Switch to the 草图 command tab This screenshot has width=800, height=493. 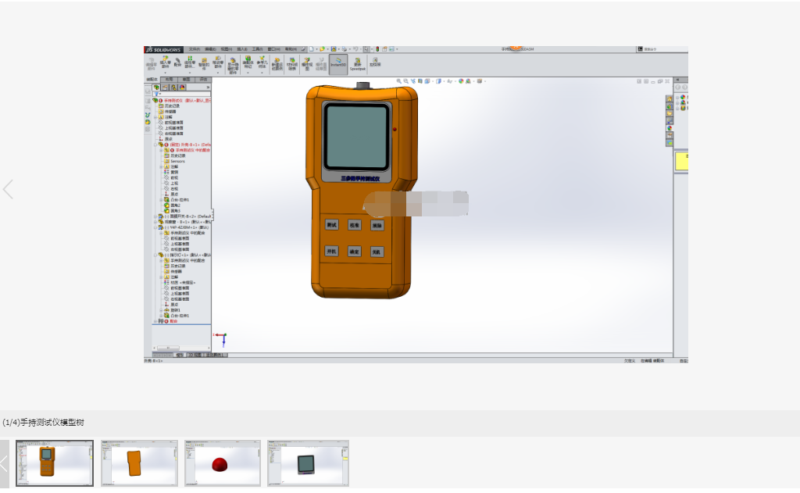186,80
